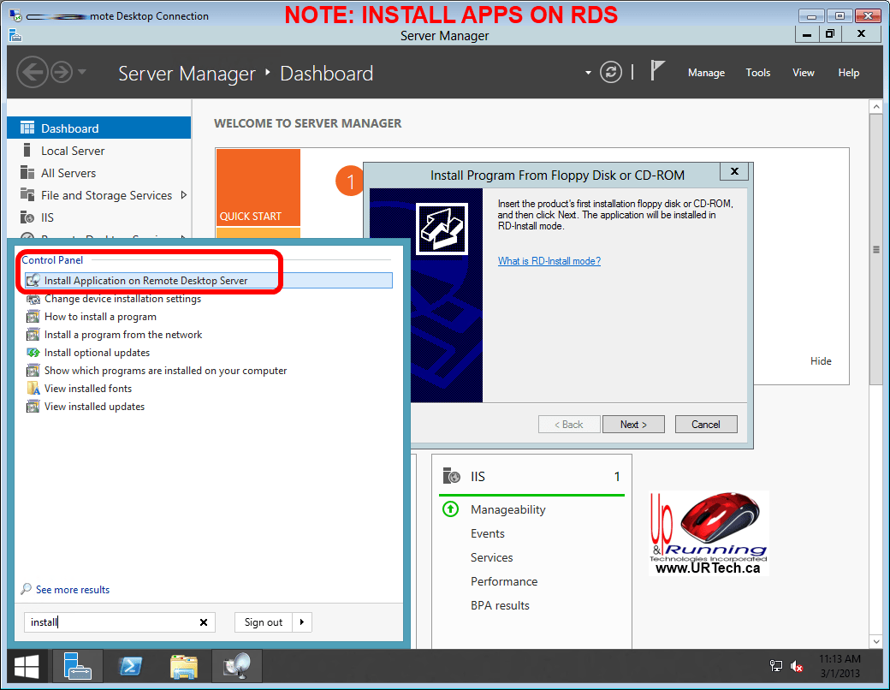The width and height of the screenshot is (890, 690).
Task: Open File Explorer from the taskbar
Action: pyautogui.click(x=183, y=666)
